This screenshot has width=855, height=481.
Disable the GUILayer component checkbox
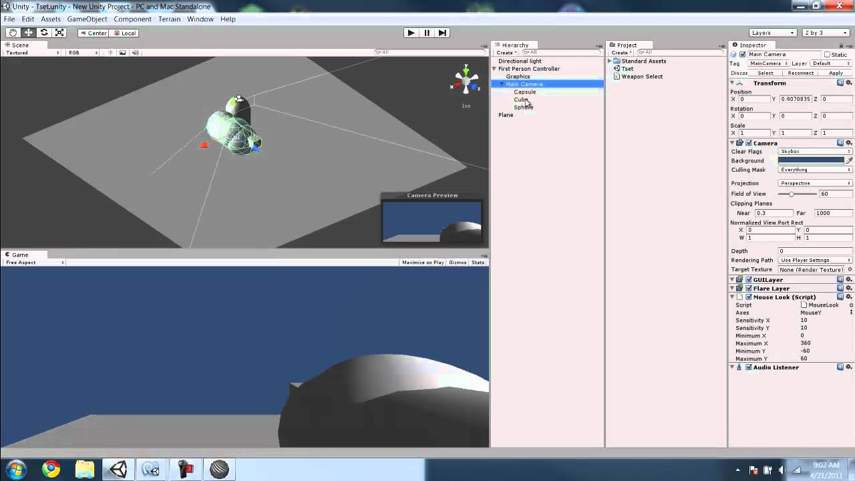pos(749,280)
